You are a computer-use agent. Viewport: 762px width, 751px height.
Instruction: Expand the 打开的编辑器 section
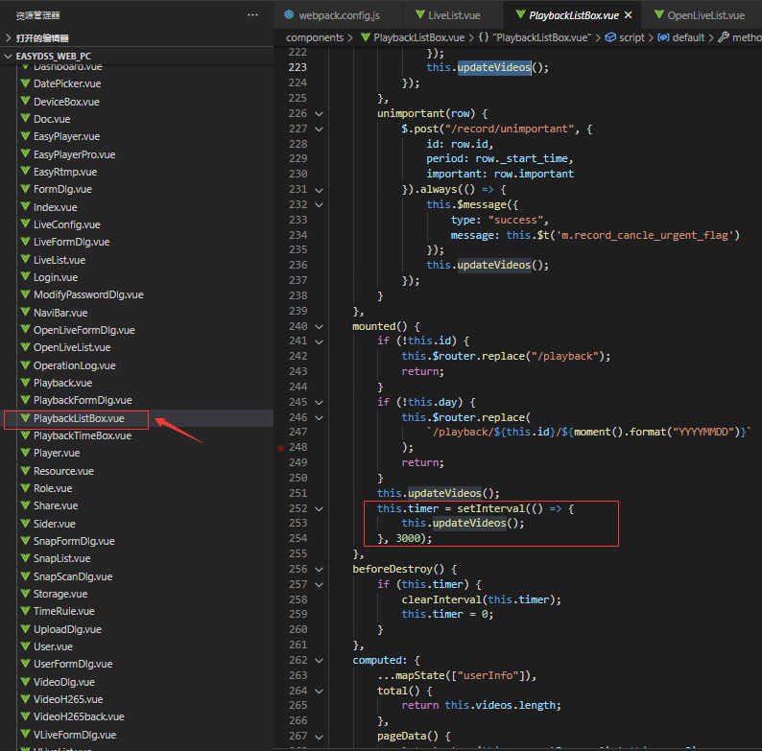[x=42, y=38]
